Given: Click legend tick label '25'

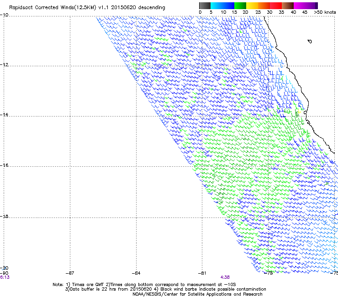Looking at the screenshot, I should pyautogui.click(x=258, y=12).
